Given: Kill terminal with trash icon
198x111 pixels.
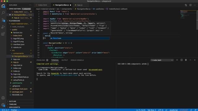Looking at the screenshot, I should [x=186, y=60].
